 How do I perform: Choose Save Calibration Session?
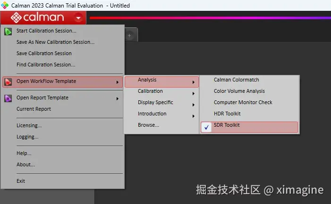pyautogui.click(x=44, y=54)
